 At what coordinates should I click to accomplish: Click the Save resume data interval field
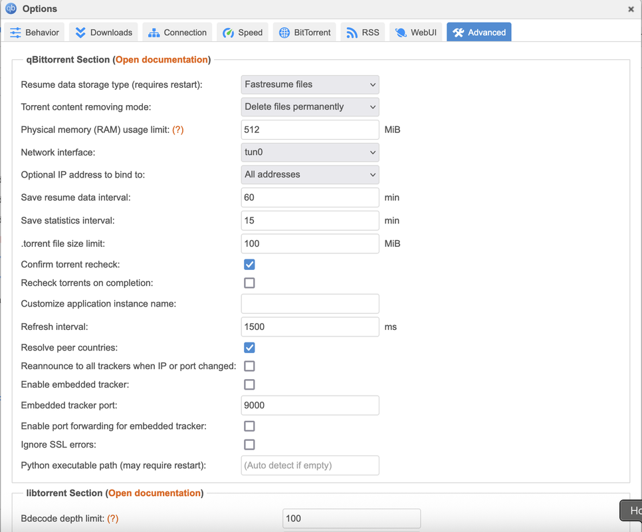click(x=310, y=198)
